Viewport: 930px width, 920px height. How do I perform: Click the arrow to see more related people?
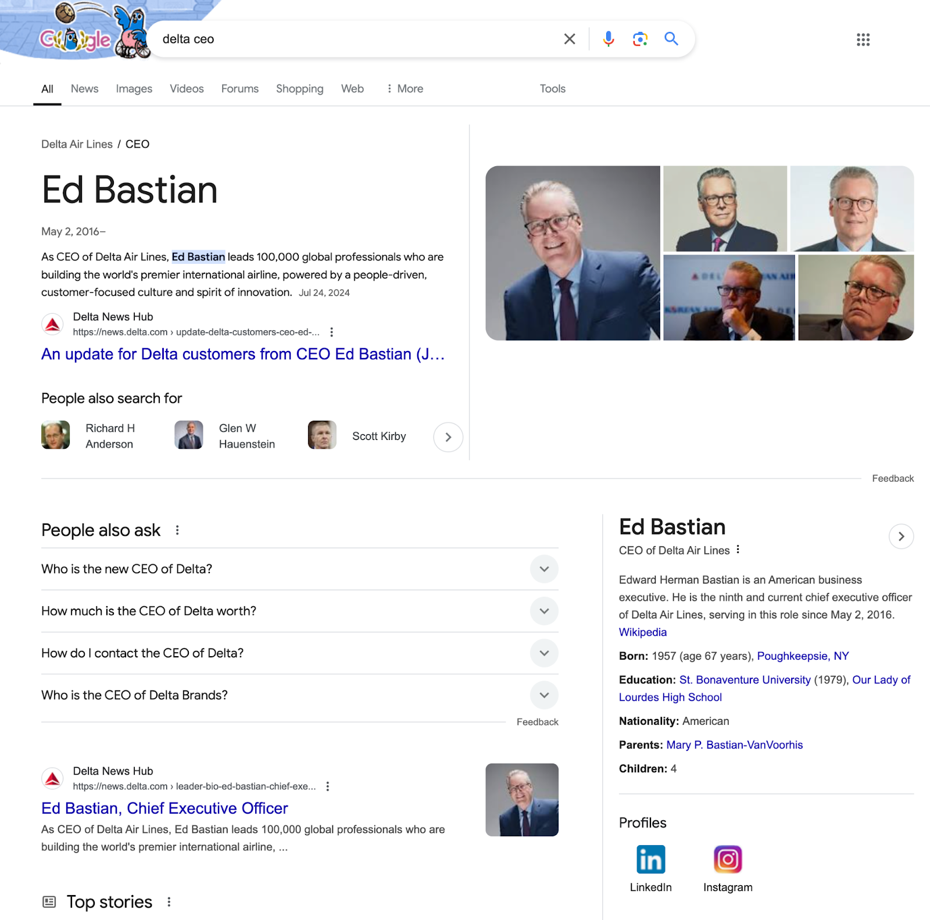click(448, 436)
